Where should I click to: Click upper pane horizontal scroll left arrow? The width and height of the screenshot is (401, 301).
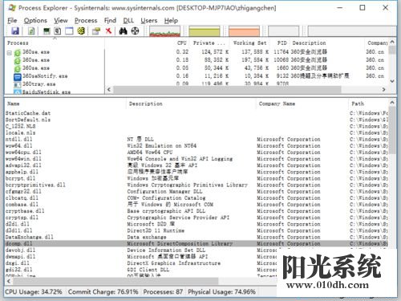(x=109, y=90)
